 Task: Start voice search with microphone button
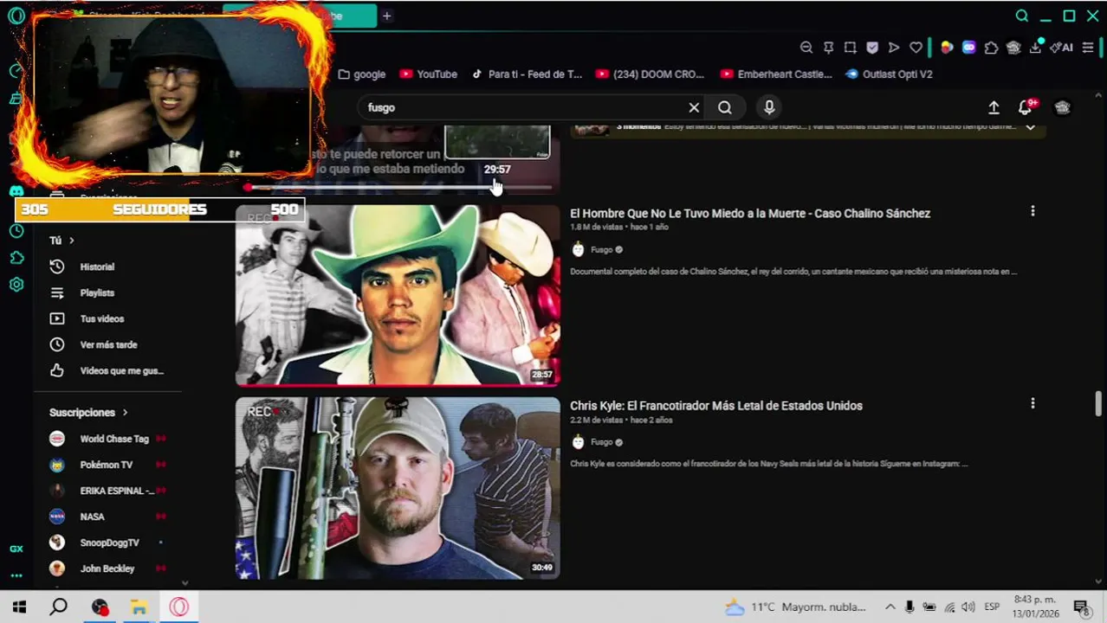click(x=769, y=107)
